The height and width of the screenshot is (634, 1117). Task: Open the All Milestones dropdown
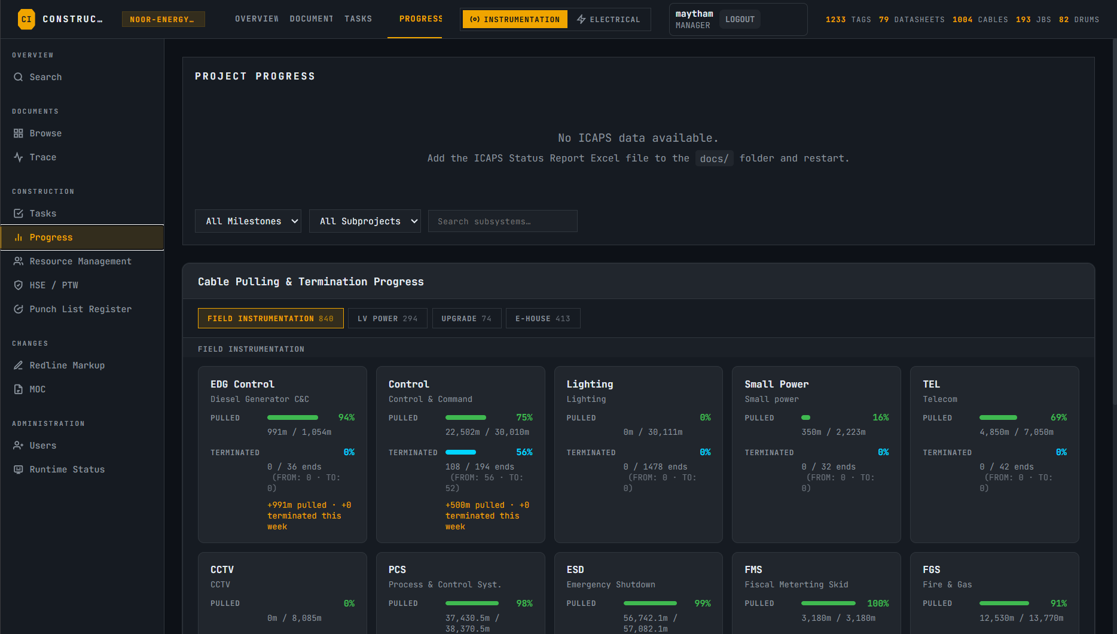tap(248, 221)
